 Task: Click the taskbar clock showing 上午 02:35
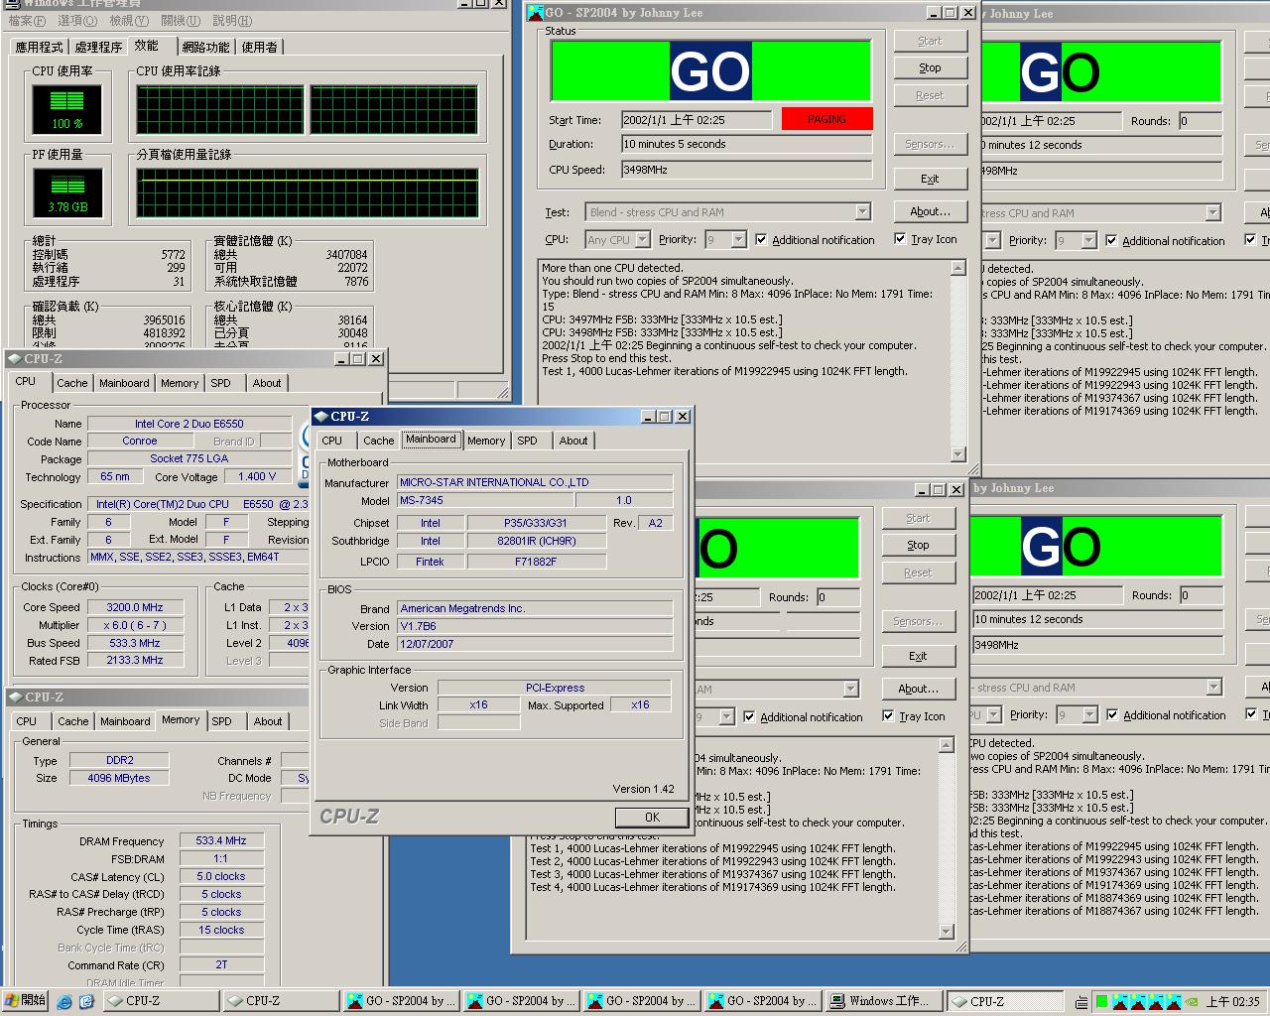1232,1002
